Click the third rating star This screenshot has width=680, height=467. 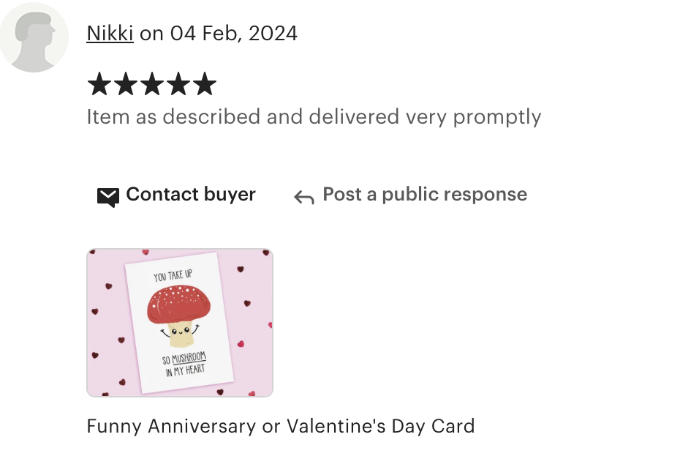(152, 83)
